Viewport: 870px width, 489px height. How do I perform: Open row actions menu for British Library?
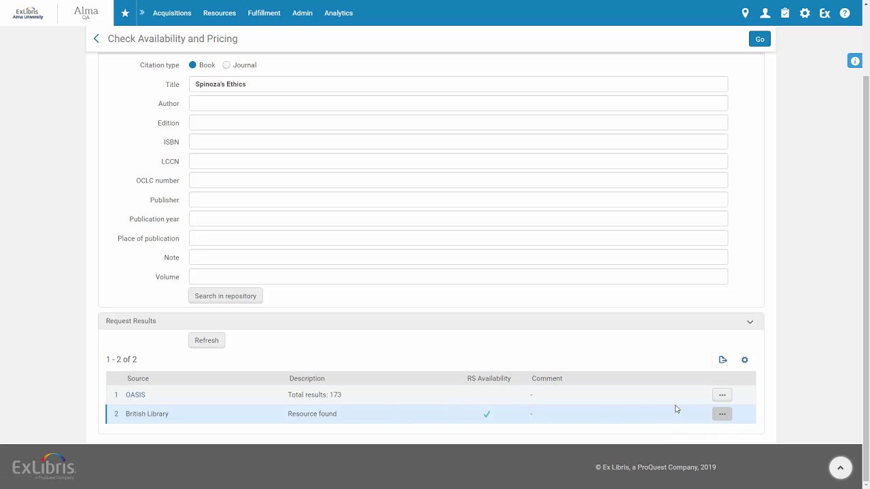pyautogui.click(x=723, y=414)
